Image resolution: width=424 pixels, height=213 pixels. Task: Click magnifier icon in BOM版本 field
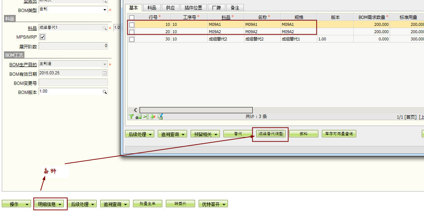point(104,92)
